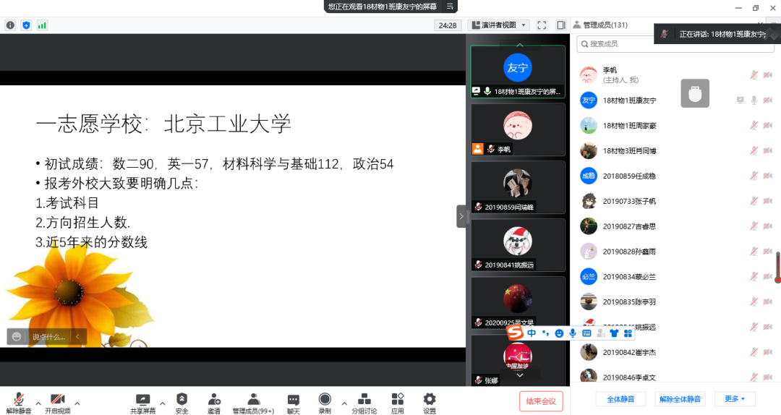Image resolution: width=781 pixels, height=415 pixels.
Task: Select member 18材物1班周家豪 in the list
Action: click(629, 126)
